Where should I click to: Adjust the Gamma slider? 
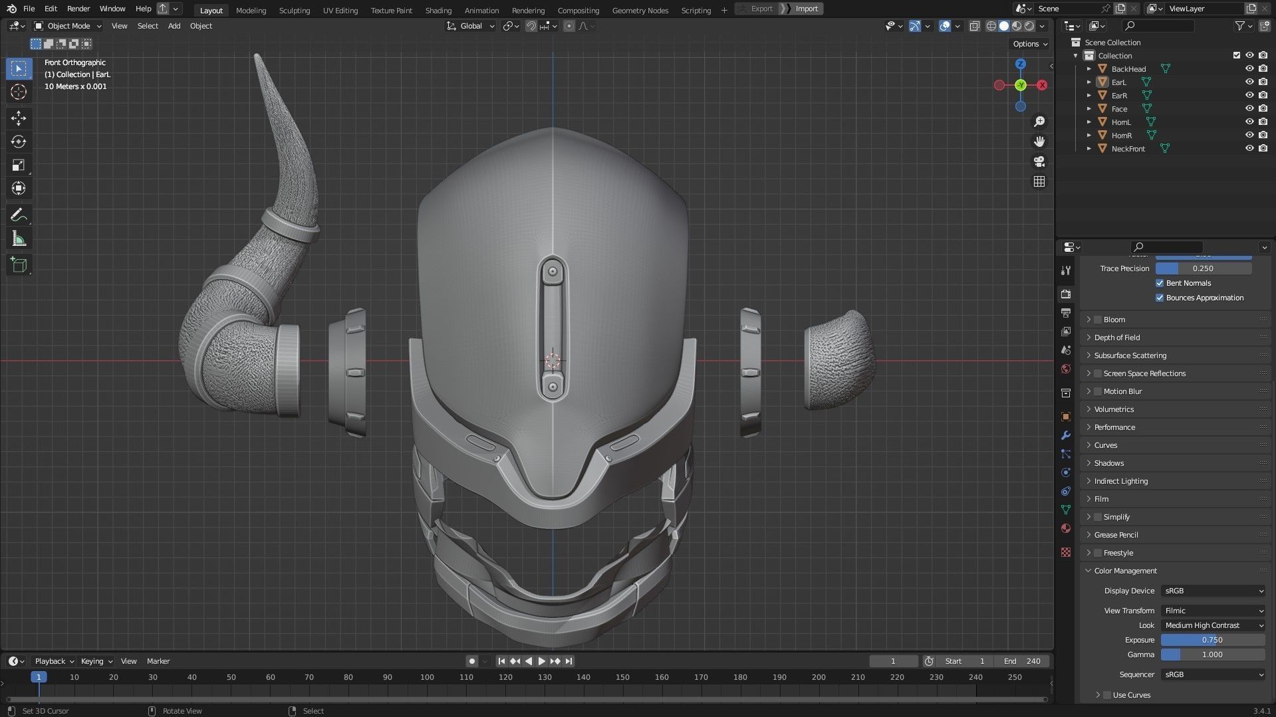click(1213, 655)
